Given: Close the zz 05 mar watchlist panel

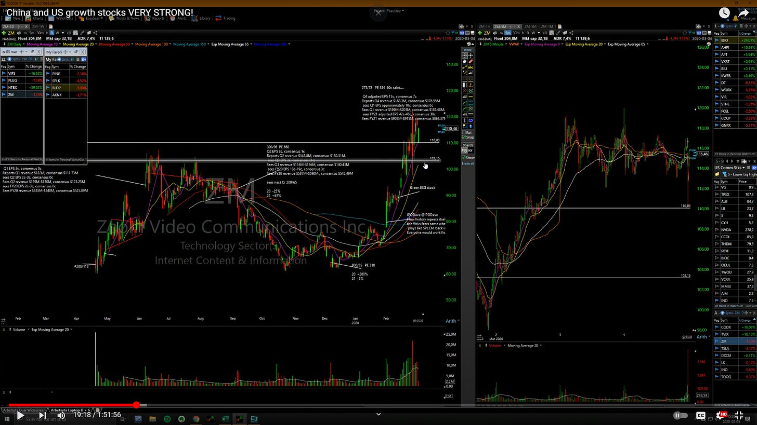Looking at the screenshot, I should click(40, 52).
